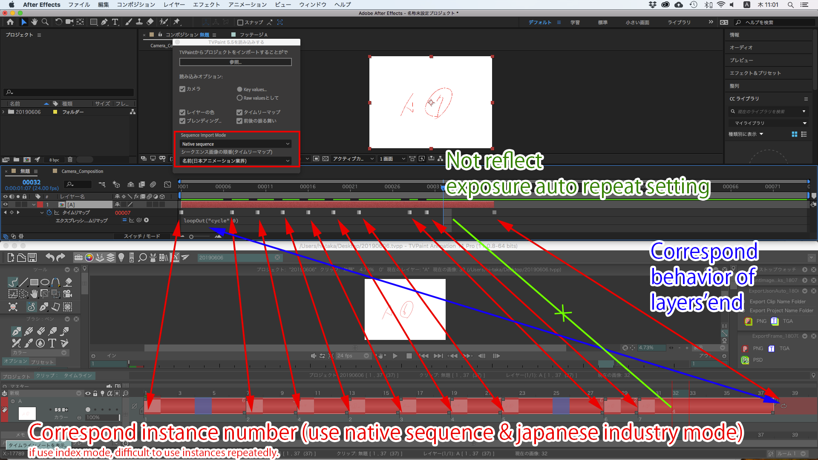Toggle the タイムリーマップ checkbox
Viewport: 818px width, 460px height.
coord(239,112)
